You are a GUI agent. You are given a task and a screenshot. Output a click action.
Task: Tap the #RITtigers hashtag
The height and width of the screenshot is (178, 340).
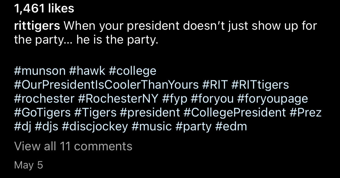260,85
